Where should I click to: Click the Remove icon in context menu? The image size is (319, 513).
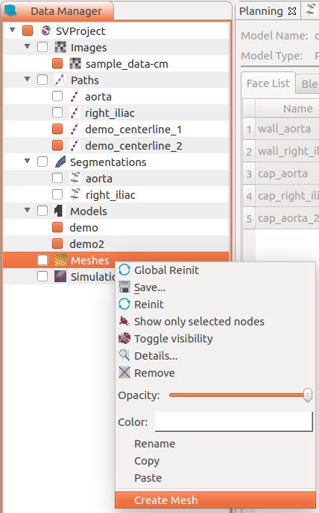tap(124, 372)
